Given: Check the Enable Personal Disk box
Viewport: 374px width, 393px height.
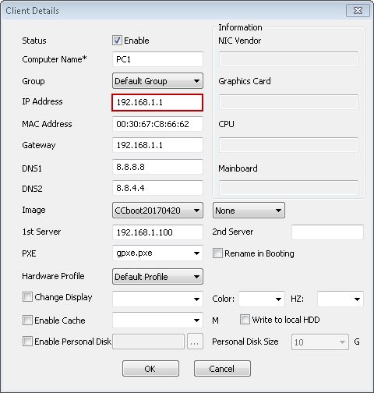Looking at the screenshot, I should pos(27,341).
